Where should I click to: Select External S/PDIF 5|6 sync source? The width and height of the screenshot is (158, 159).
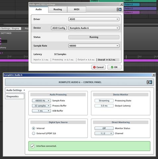33,133
